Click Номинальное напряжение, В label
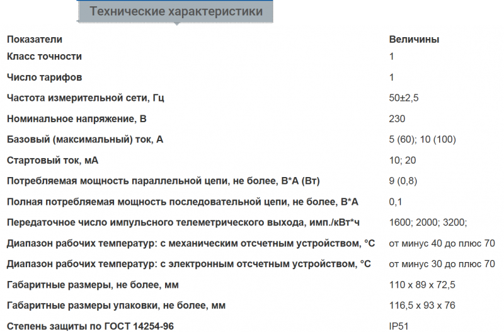Image resolution: width=504 pixels, height=332 pixels. click(x=77, y=119)
